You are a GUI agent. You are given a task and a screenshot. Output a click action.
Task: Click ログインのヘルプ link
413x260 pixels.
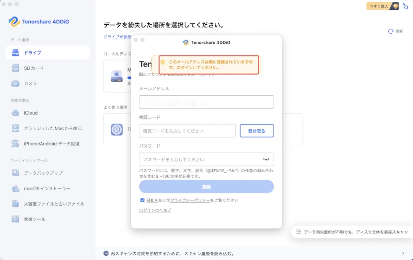coord(155,210)
